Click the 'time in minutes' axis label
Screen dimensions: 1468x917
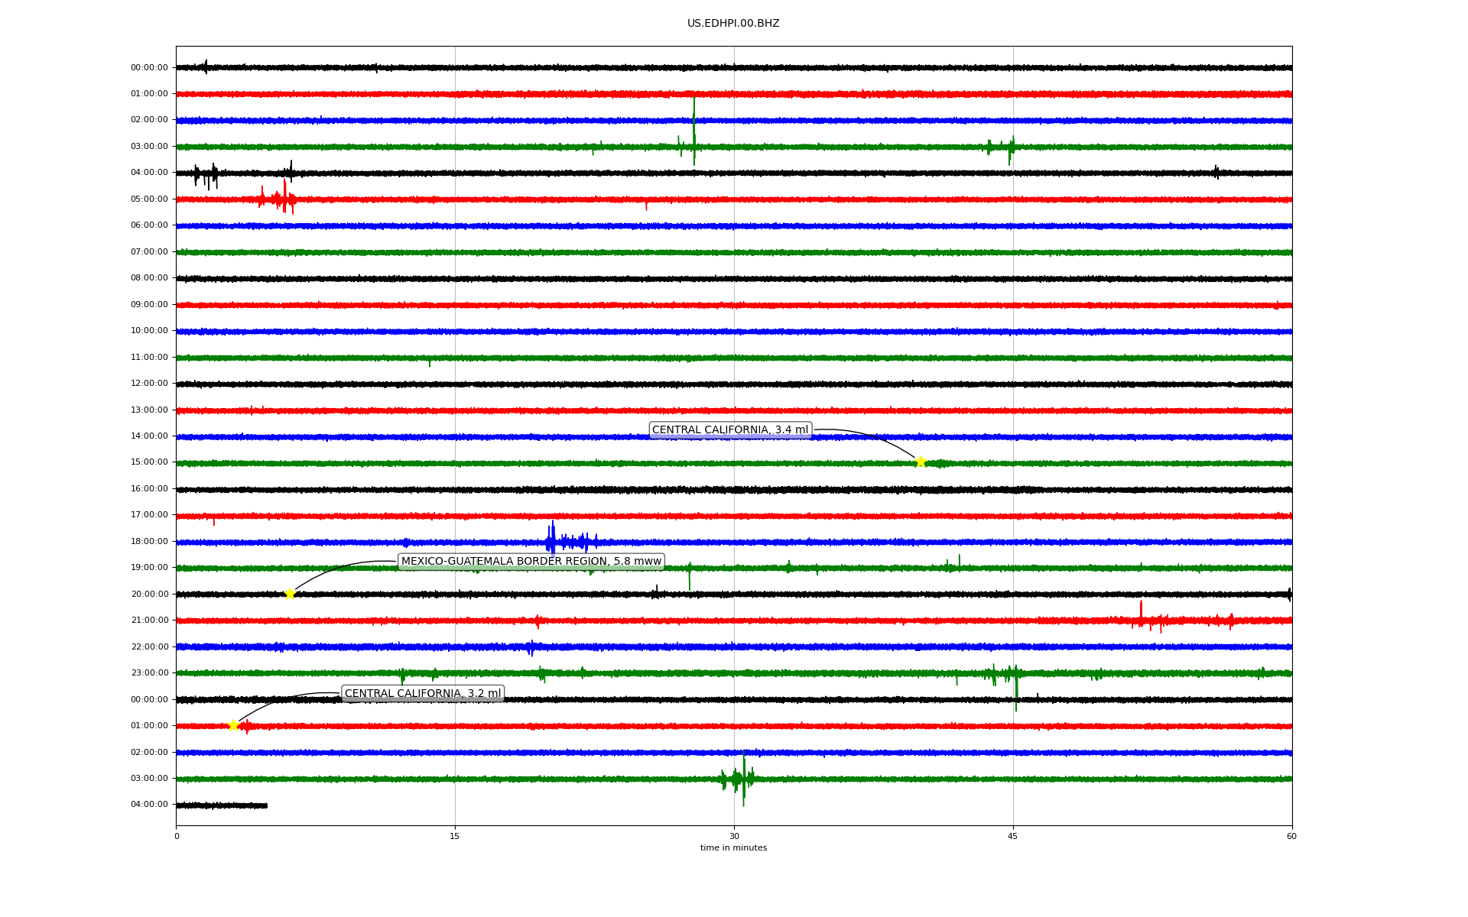click(x=732, y=848)
